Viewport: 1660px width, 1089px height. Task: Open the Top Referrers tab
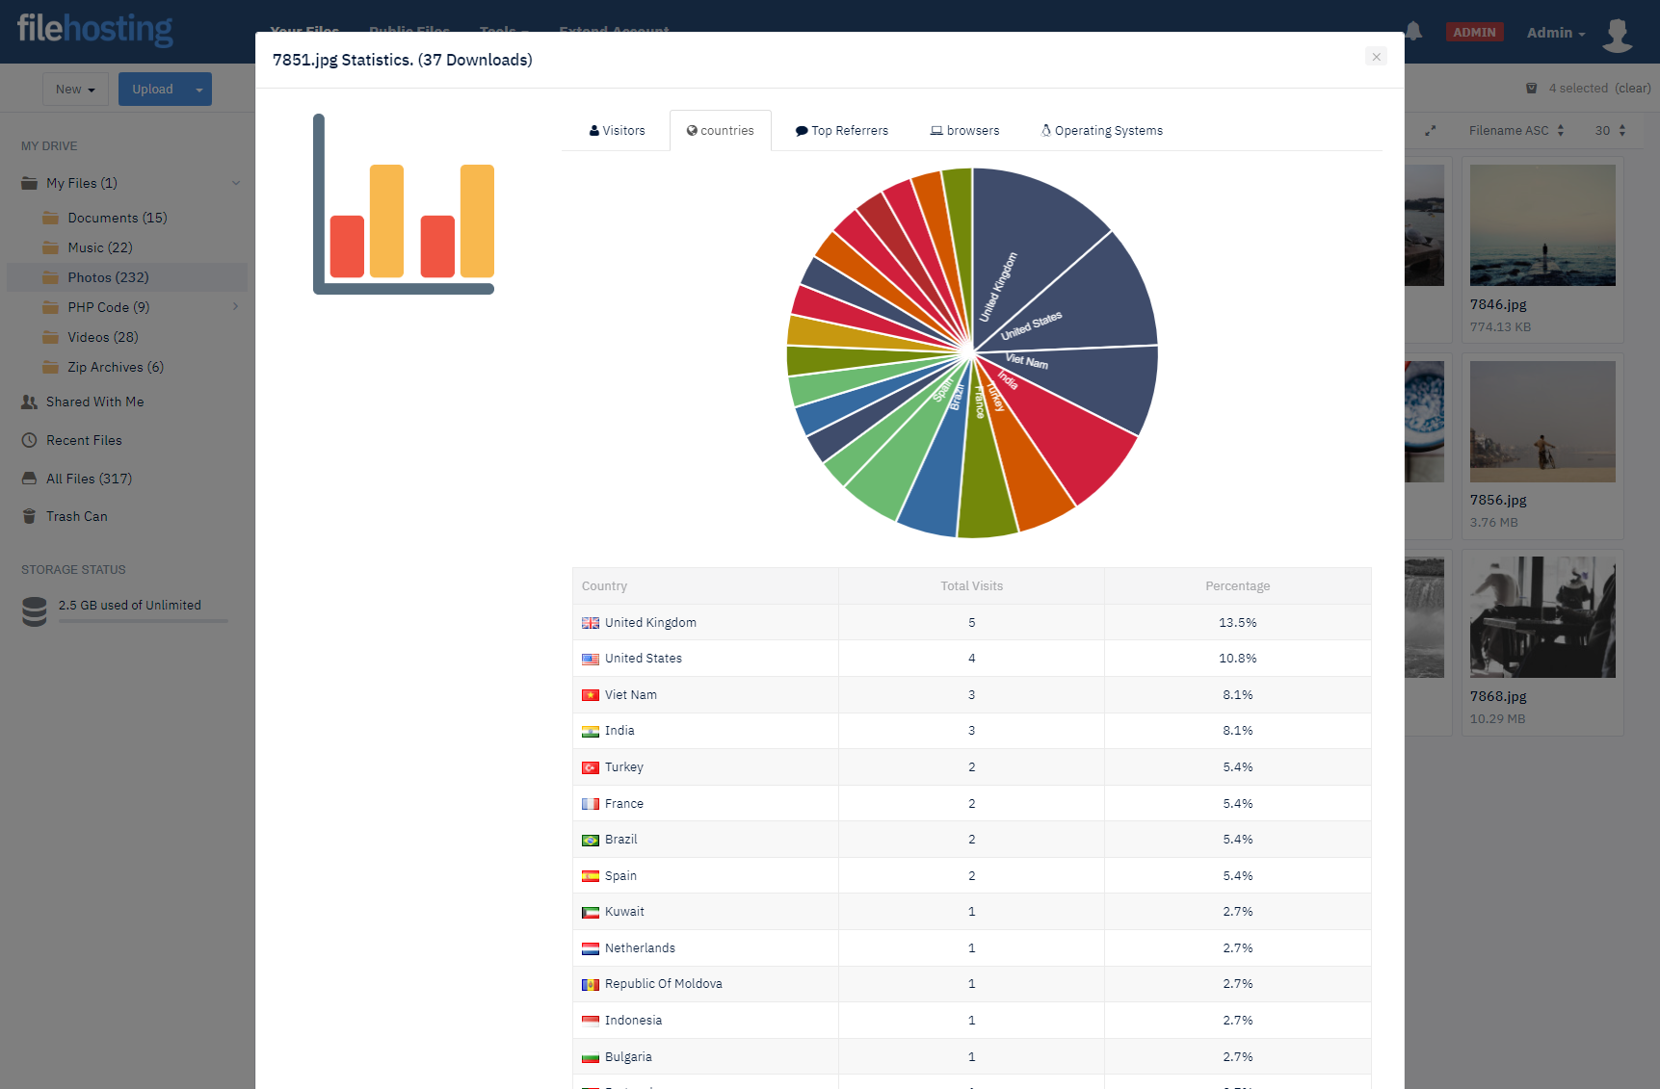[x=841, y=131]
